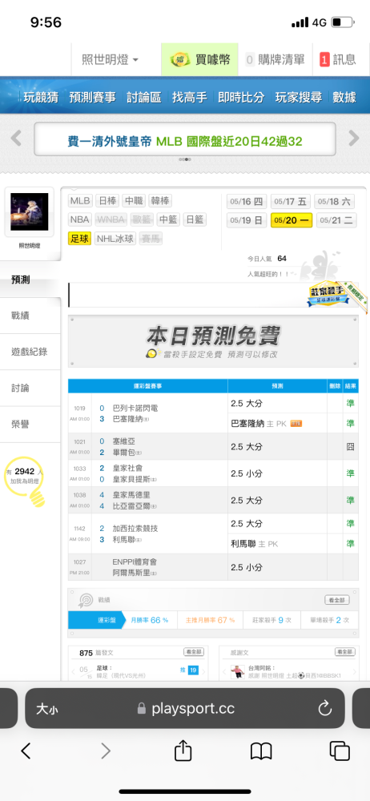
Task: Choose date 05/21 二
Action: click(x=336, y=221)
